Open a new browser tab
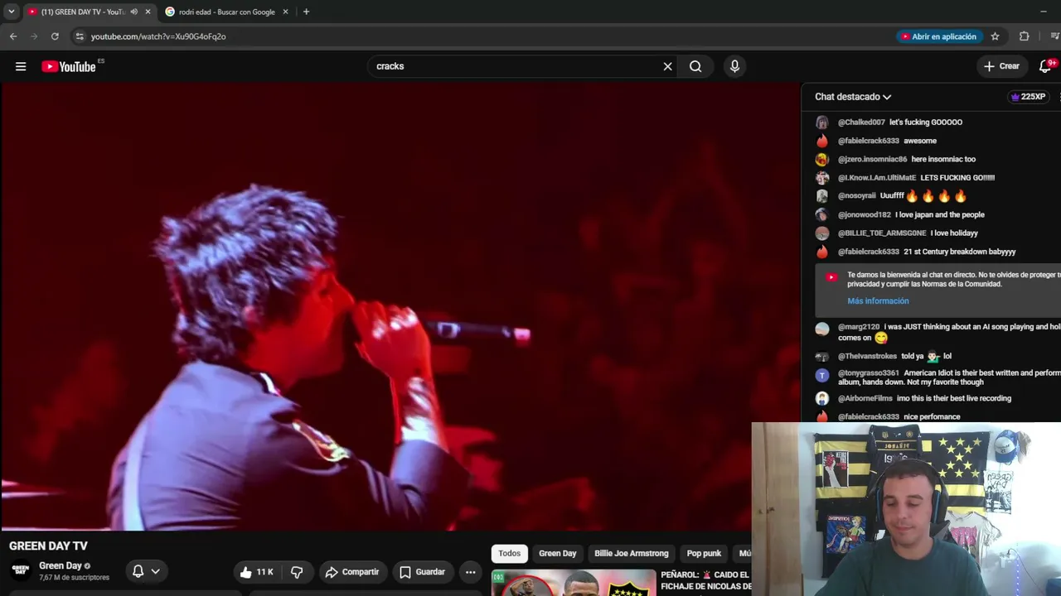This screenshot has width=1061, height=596. click(306, 12)
